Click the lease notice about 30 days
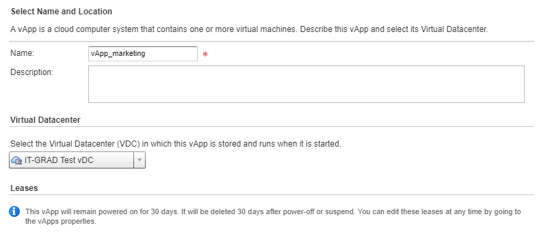The height and width of the screenshot is (251, 537). tap(273, 211)
